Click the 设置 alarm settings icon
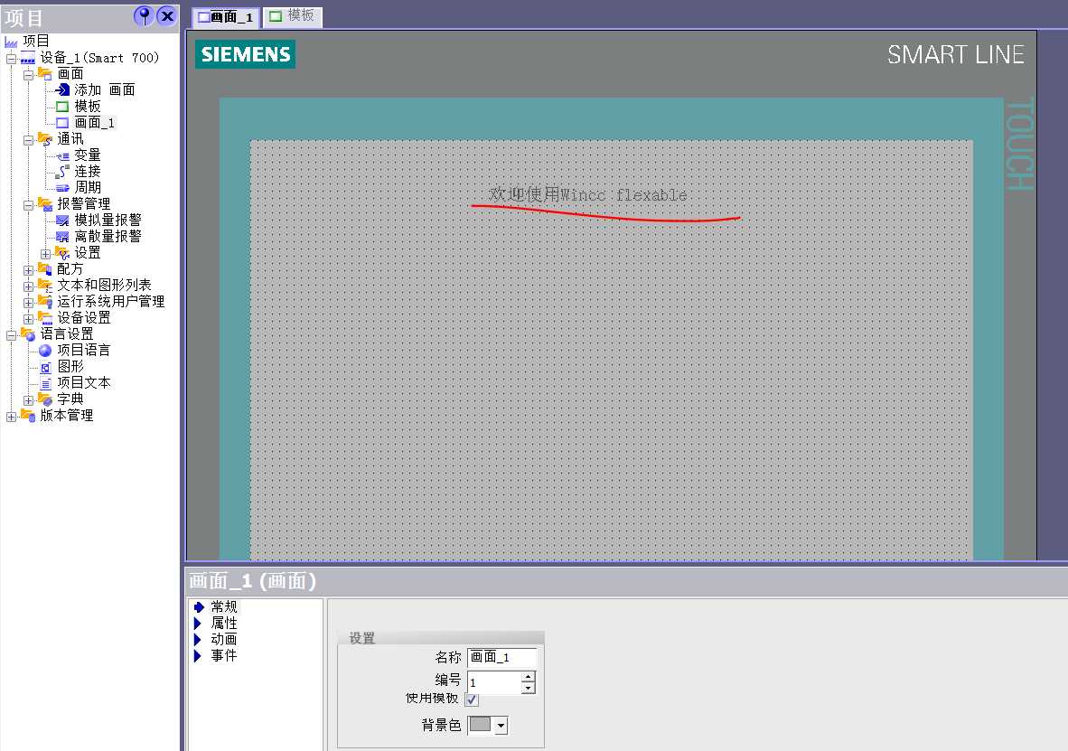 62,253
